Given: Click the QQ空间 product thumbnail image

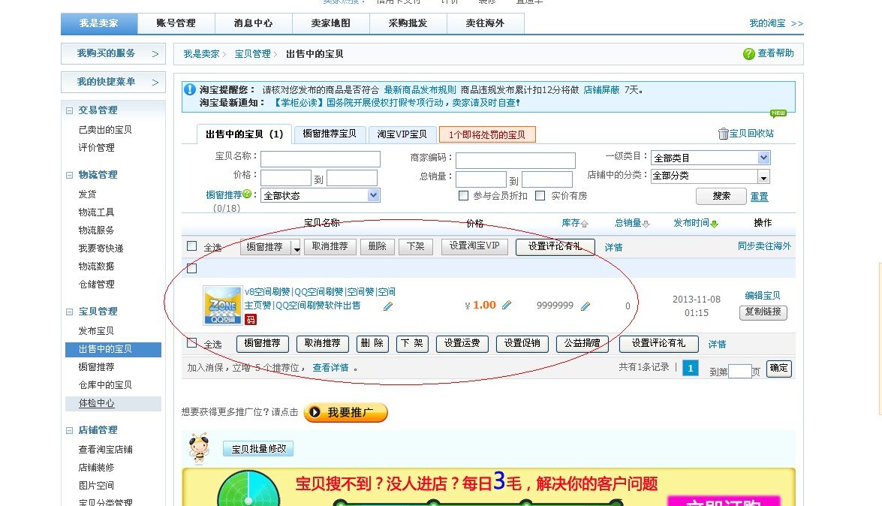Looking at the screenshot, I should (222, 306).
